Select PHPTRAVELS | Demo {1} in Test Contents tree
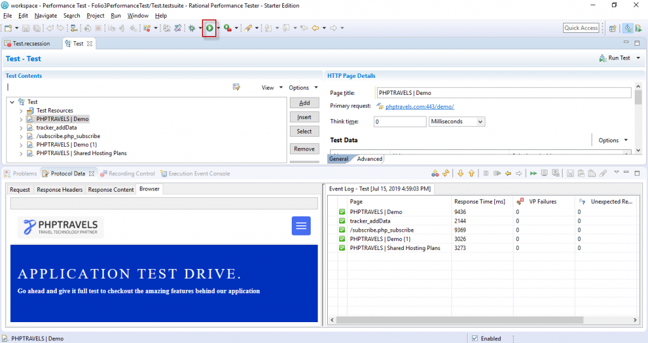 coord(66,145)
